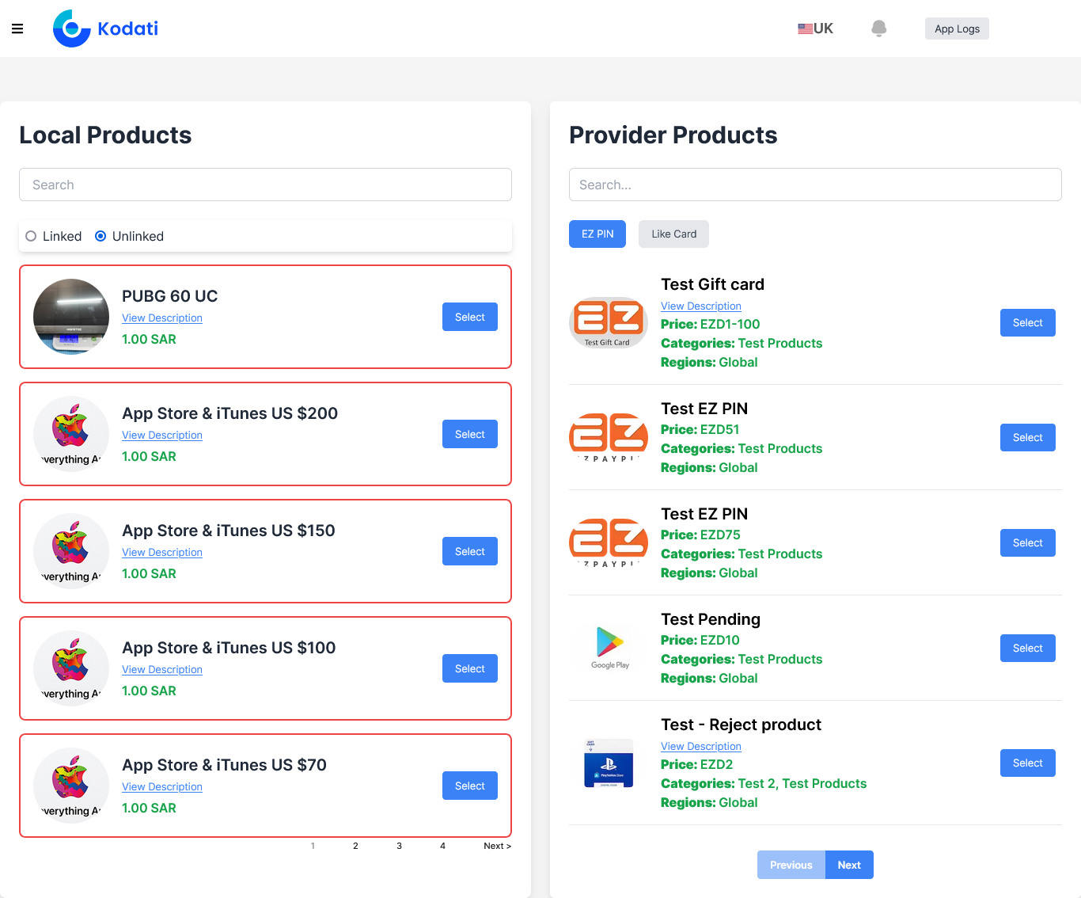
Task: View Description of PUBG 60 UC
Action: tap(162, 318)
